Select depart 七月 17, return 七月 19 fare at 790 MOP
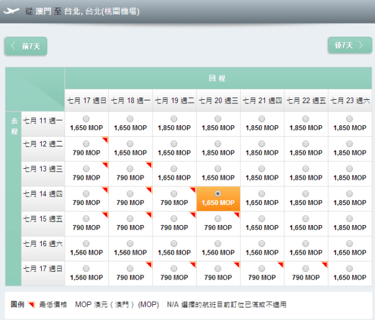Image resolution: width=375 pixels, height=320 pixels. click(174, 269)
